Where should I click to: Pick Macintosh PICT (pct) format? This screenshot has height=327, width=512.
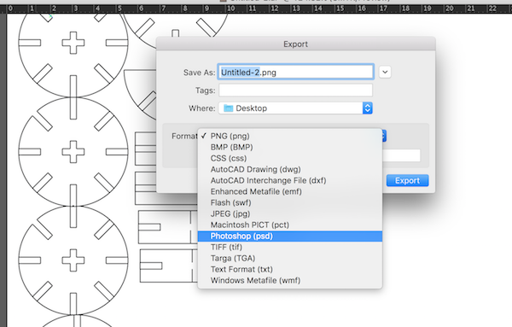[290, 225]
